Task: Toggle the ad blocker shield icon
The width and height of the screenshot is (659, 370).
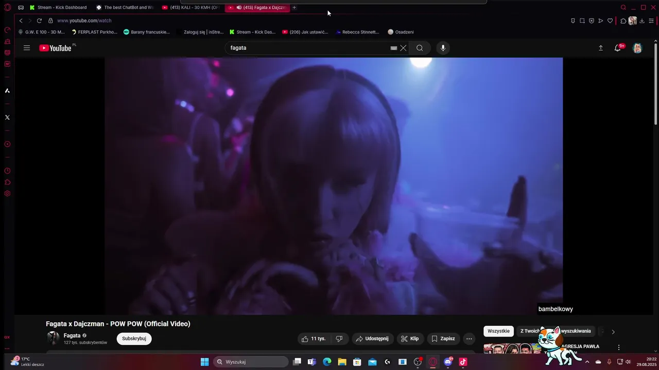Action: pyautogui.click(x=592, y=21)
